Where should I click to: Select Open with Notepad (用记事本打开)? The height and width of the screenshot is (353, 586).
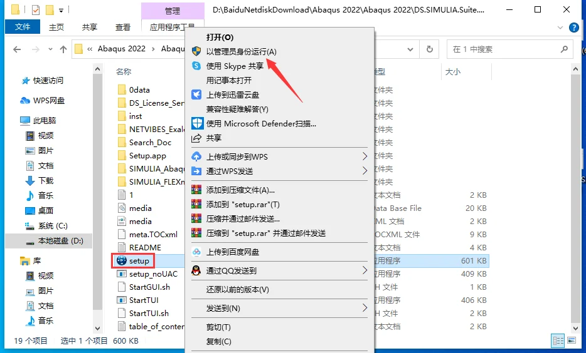pos(229,80)
